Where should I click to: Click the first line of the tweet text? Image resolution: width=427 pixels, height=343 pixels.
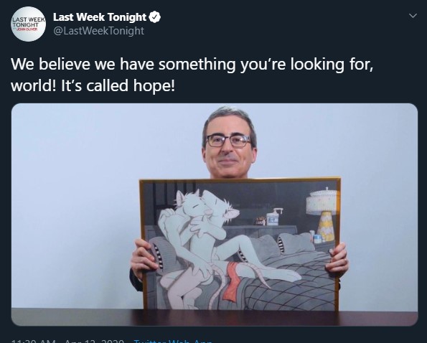tap(192, 65)
